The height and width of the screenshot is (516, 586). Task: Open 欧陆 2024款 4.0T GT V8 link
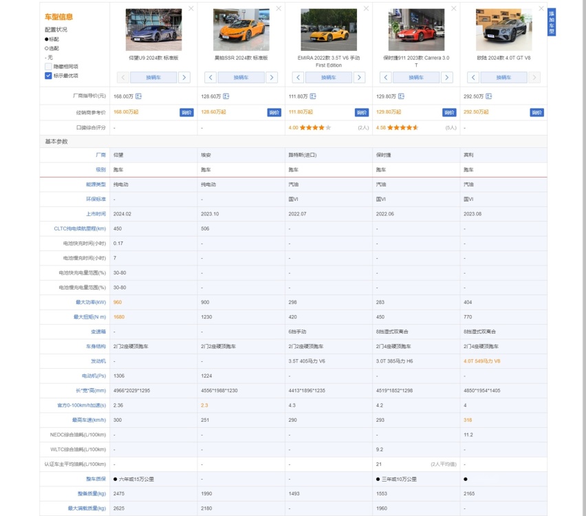click(503, 58)
